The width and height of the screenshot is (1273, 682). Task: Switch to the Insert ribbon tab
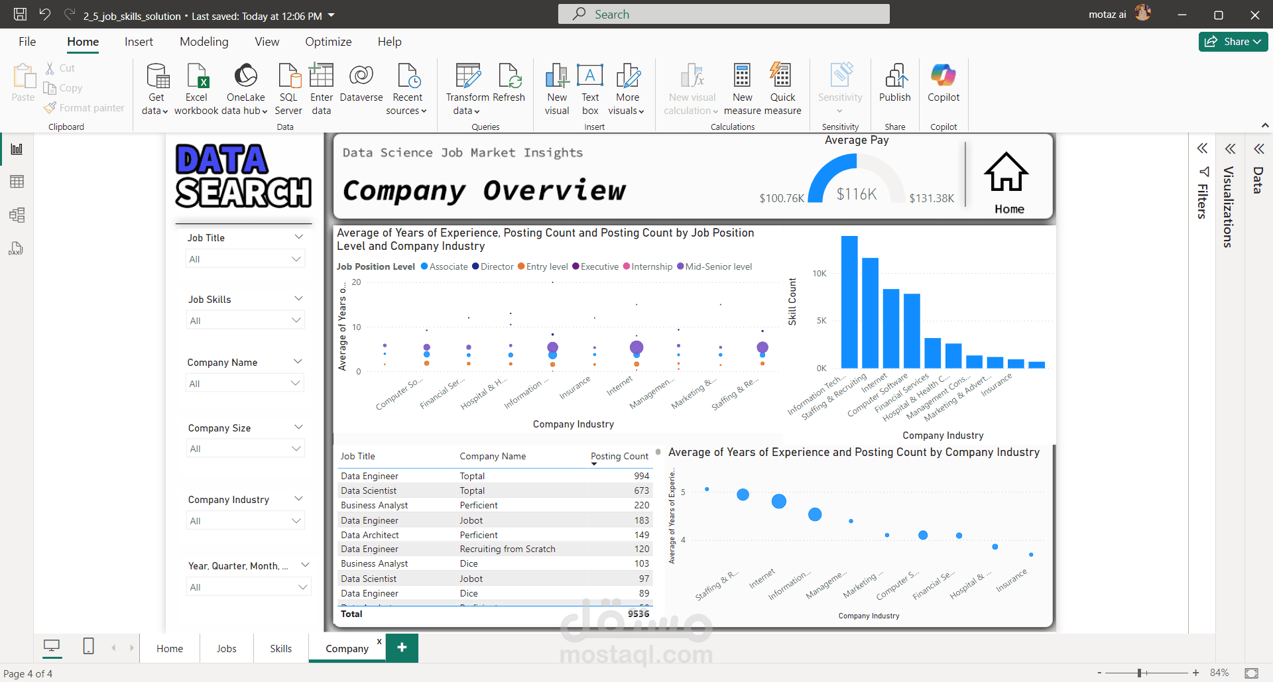(139, 42)
